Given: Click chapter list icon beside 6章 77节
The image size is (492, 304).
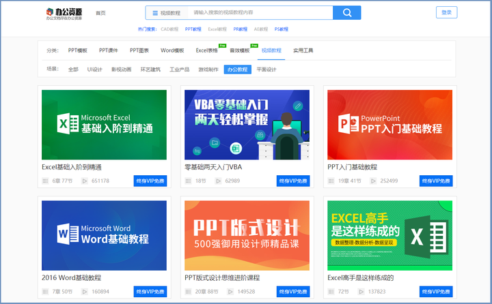Looking at the screenshot, I should pos(45,181).
